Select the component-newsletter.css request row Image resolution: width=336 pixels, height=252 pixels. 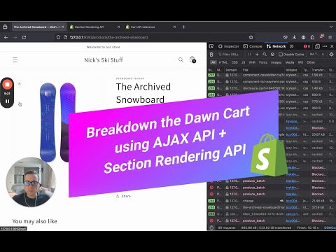(x=272, y=75)
